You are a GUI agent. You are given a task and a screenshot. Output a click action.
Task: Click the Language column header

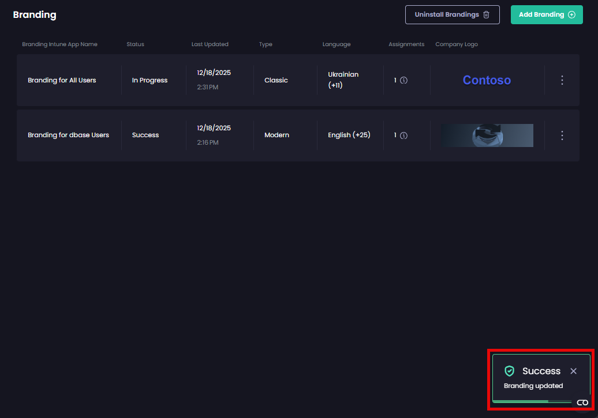click(337, 44)
